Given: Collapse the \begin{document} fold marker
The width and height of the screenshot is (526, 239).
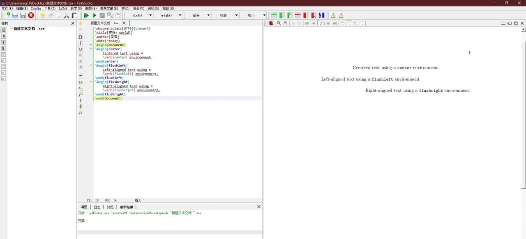Looking at the screenshot, I should pos(91,45).
